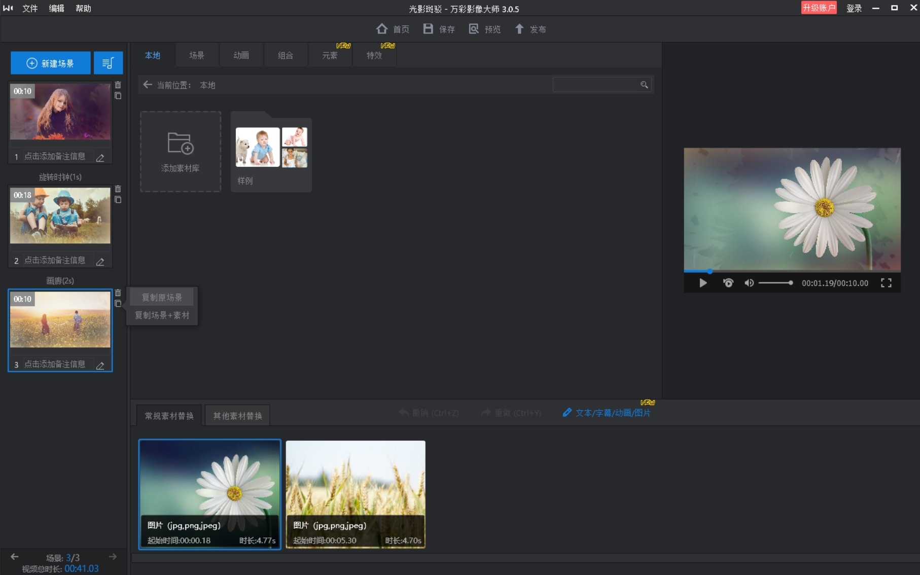Go to previous scene arrow
920x575 pixels.
point(15,557)
